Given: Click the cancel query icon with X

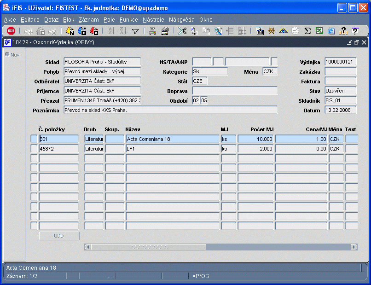Looking at the screenshot, I should pyautogui.click(x=94, y=31).
